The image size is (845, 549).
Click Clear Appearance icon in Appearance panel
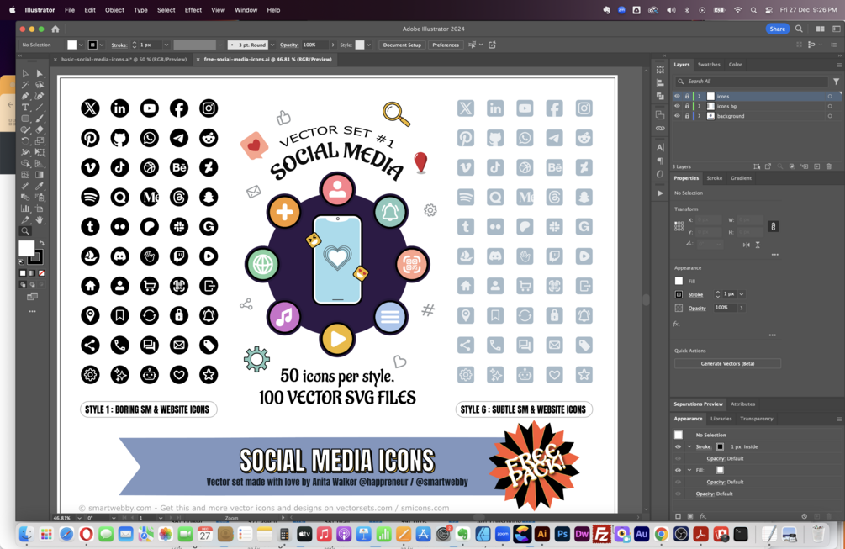(x=804, y=516)
